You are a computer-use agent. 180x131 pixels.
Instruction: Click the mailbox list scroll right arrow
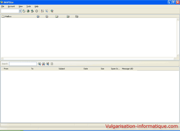(x=175, y=58)
